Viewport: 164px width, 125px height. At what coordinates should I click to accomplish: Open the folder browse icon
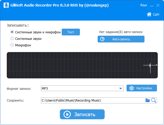[148, 100]
